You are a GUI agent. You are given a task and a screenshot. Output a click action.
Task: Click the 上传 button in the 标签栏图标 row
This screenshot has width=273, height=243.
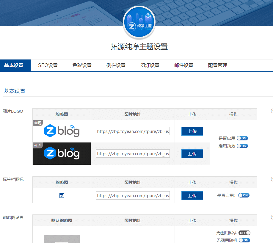point(192,195)
